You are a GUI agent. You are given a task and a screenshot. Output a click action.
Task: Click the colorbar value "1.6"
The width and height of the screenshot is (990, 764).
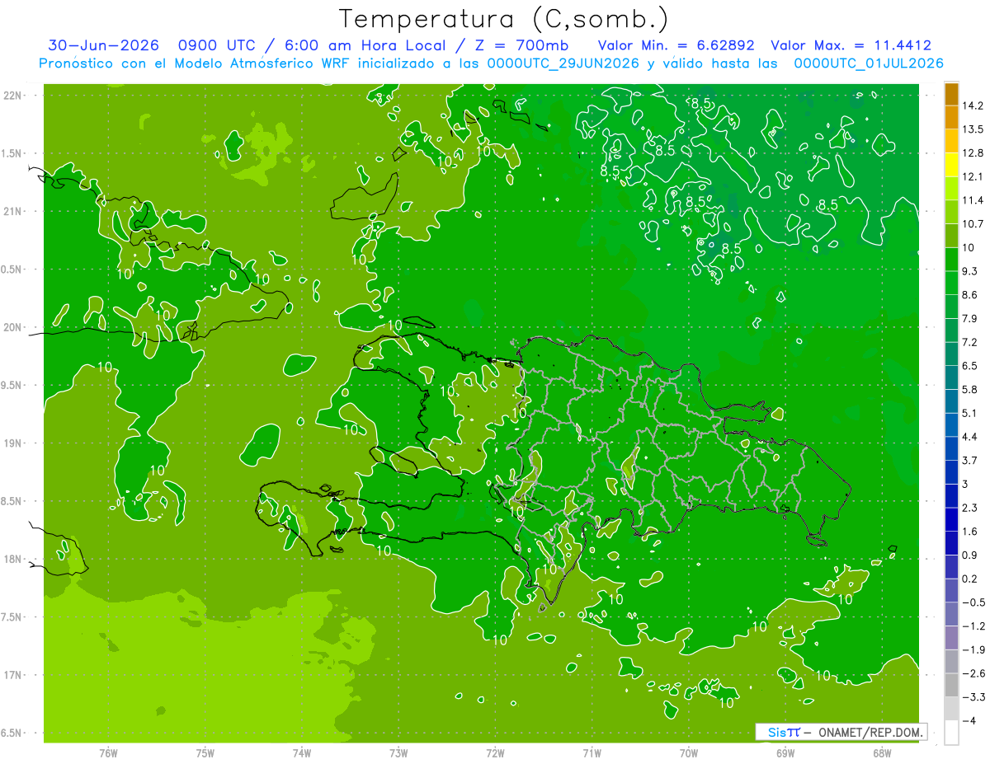[971, 532]
